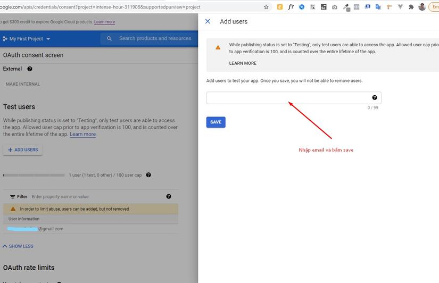
Task: Open the Vue devtools extension
Action: pyautogui.click(x=400, y=7)
